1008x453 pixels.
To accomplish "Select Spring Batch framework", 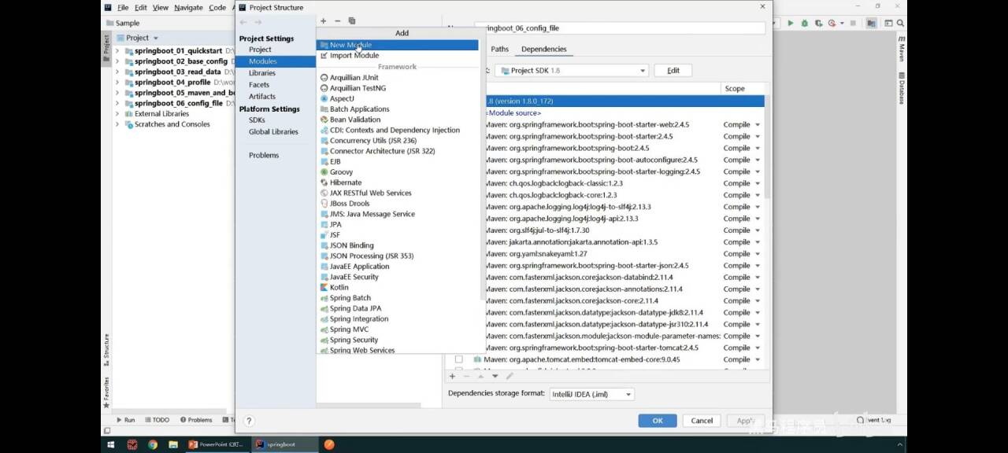I will (397, 298).
